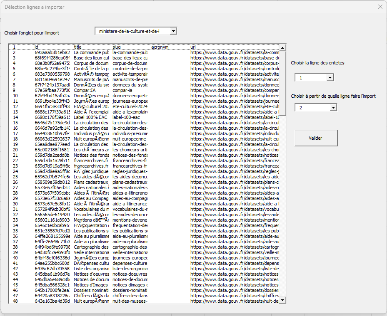Close the Détection lignes dialog
The image size is (387, 316).
click(380, 7)
